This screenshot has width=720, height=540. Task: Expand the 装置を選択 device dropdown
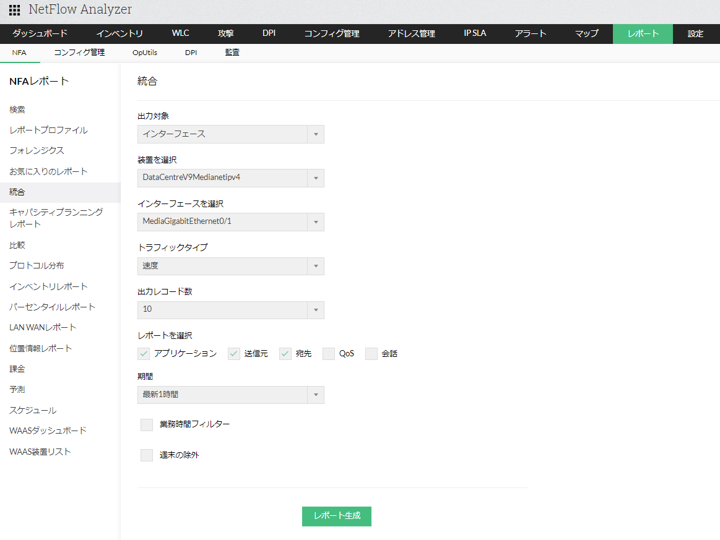(230, 178)
